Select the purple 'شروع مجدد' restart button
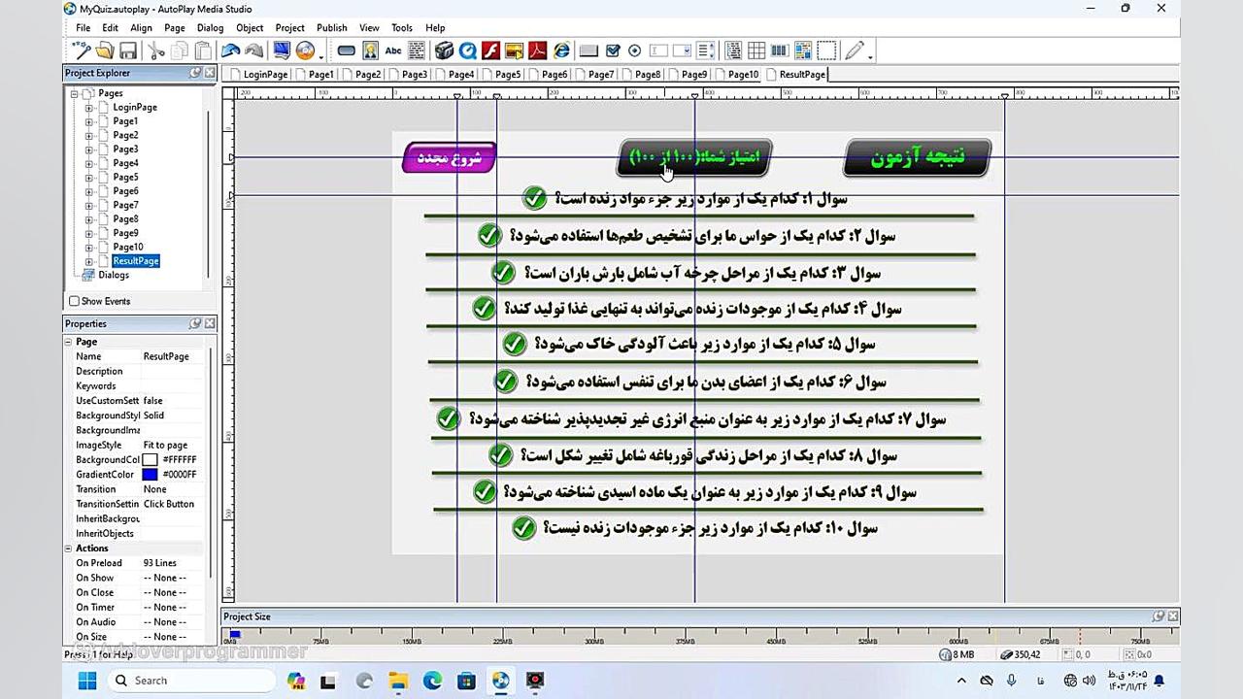1243x699 pixels. 450,157
